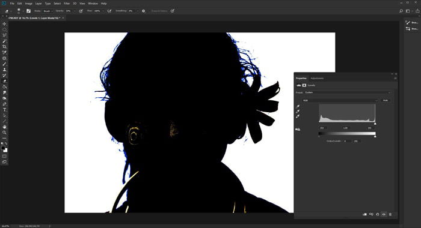Click the Auto levels button

[386, 100]
